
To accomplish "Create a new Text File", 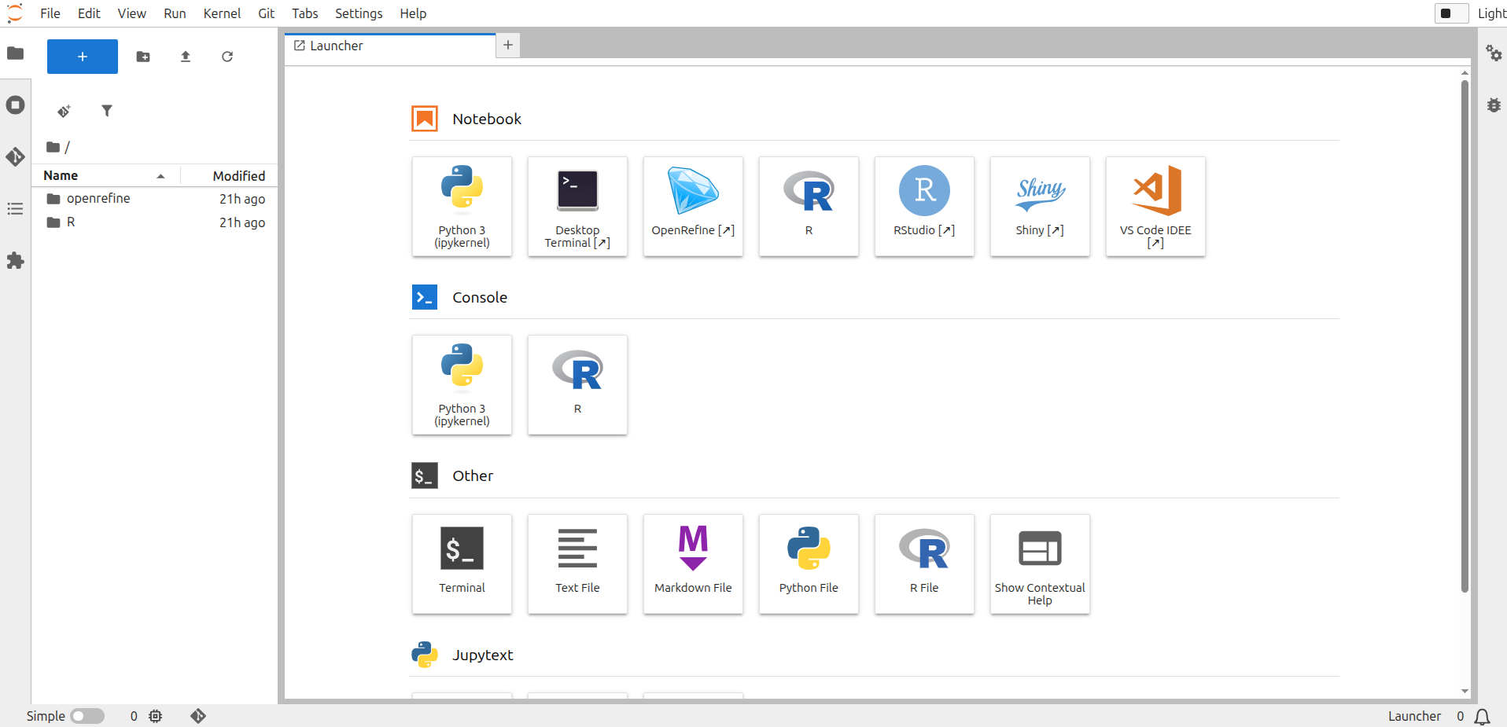I will tap(577, 564).
